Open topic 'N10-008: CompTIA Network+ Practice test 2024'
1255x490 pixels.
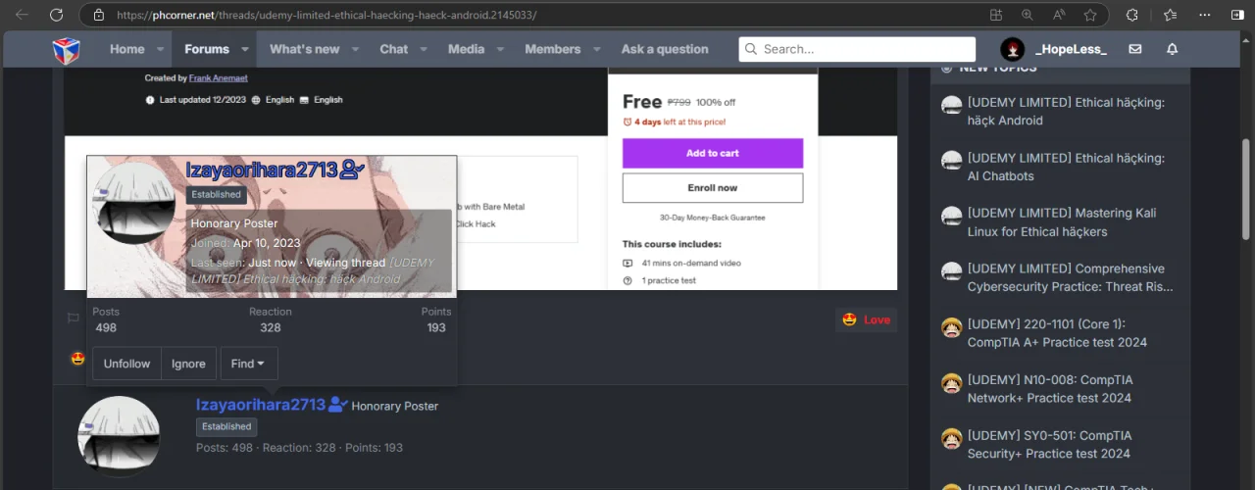click(x=1049, y=389)
